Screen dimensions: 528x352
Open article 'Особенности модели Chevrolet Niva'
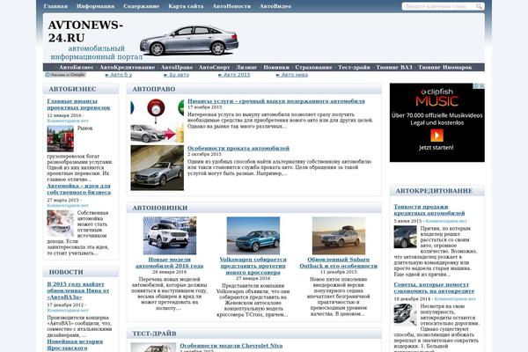(231, 346)
